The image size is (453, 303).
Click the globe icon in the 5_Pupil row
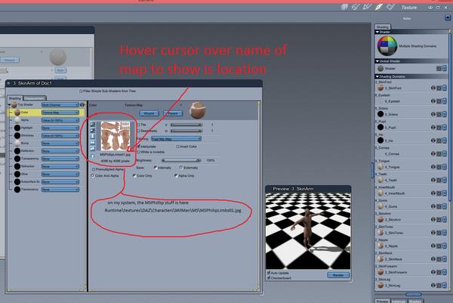tap(433, 128)
